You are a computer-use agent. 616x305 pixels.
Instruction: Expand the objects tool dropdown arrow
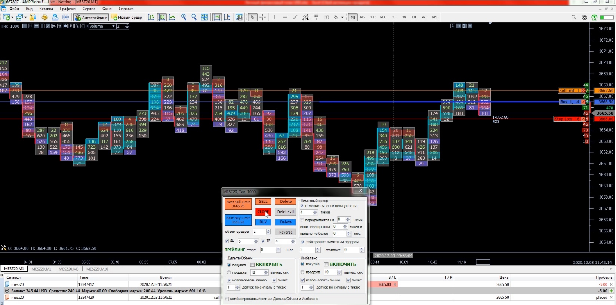coord(342,17)
